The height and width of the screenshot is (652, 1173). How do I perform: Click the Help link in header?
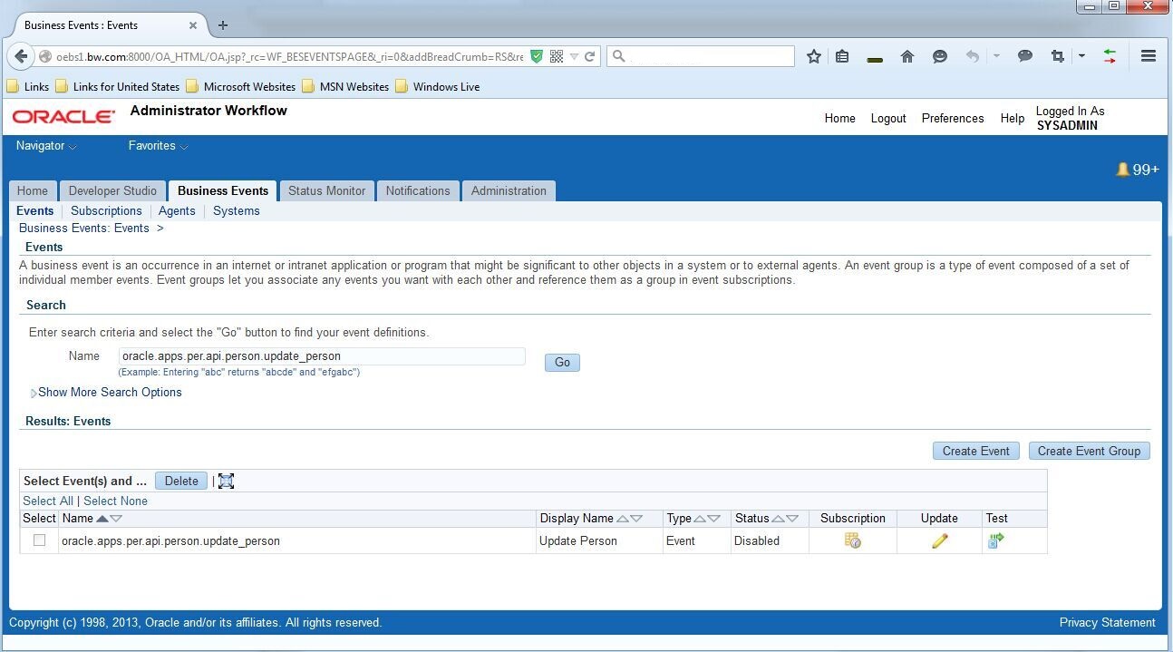(x=1013, y=119)
